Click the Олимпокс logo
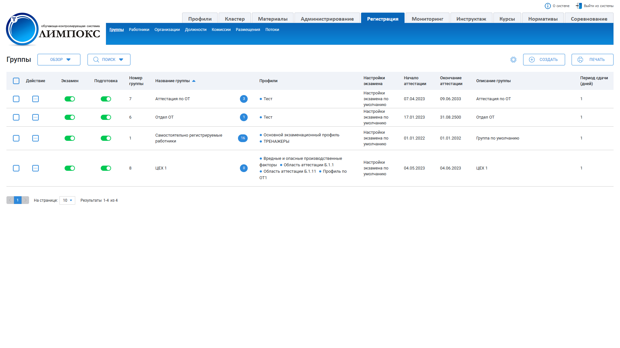The width and height of the screenshot is (620, 348). point(53,29)
